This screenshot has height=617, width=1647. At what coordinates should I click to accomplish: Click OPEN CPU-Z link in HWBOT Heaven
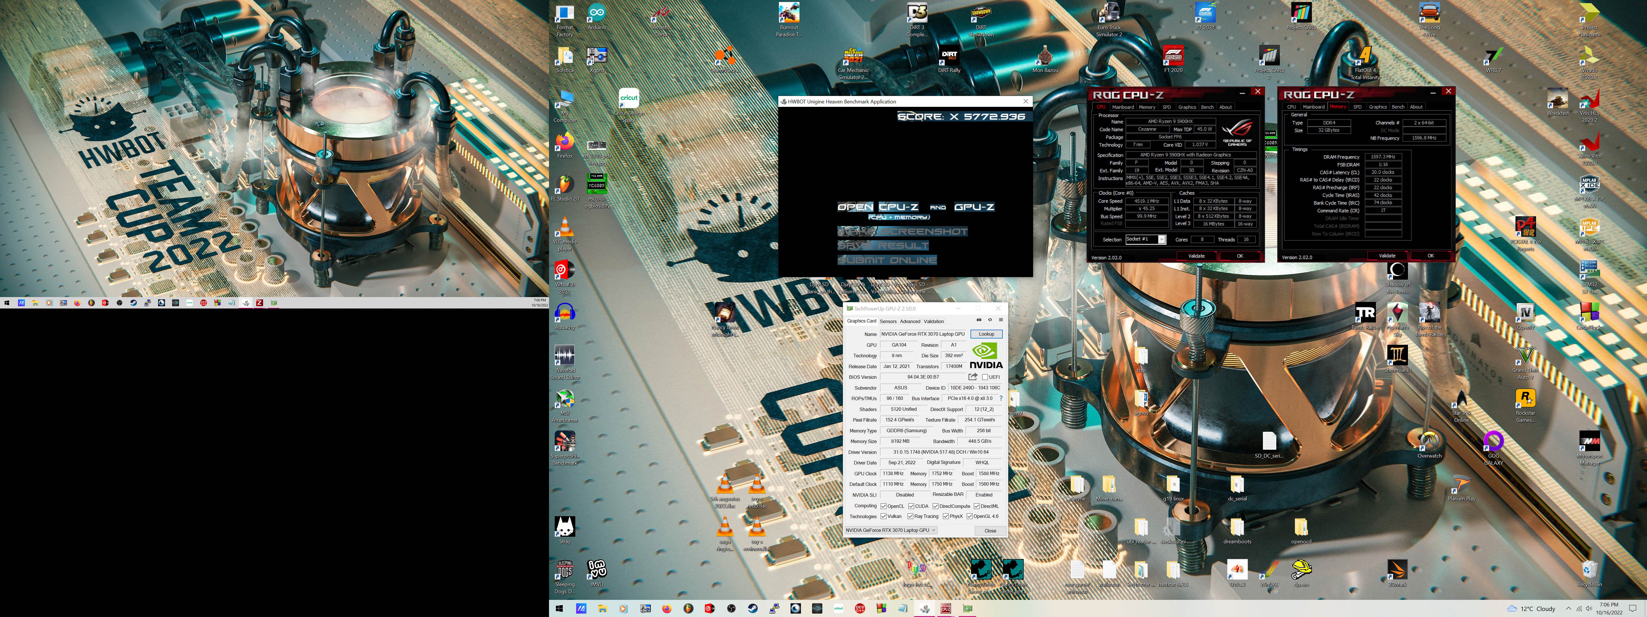pos(878,207)
